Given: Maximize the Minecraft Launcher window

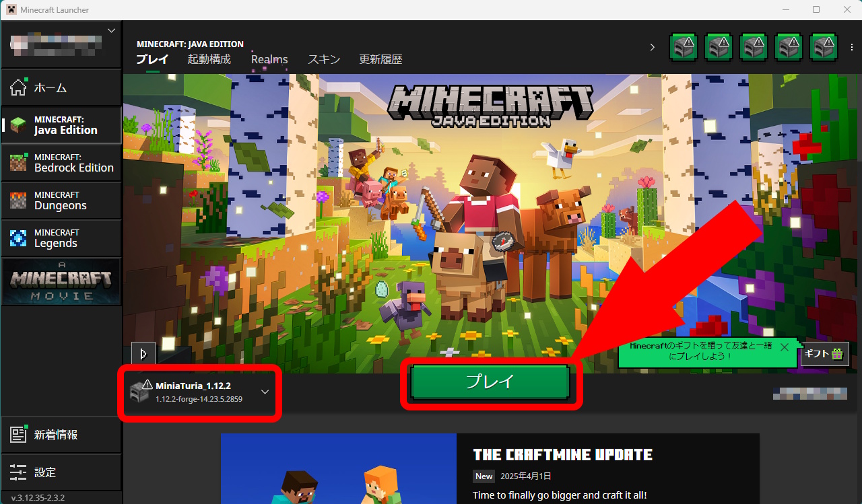Looking at the screenshot, I should pos(816,9).
